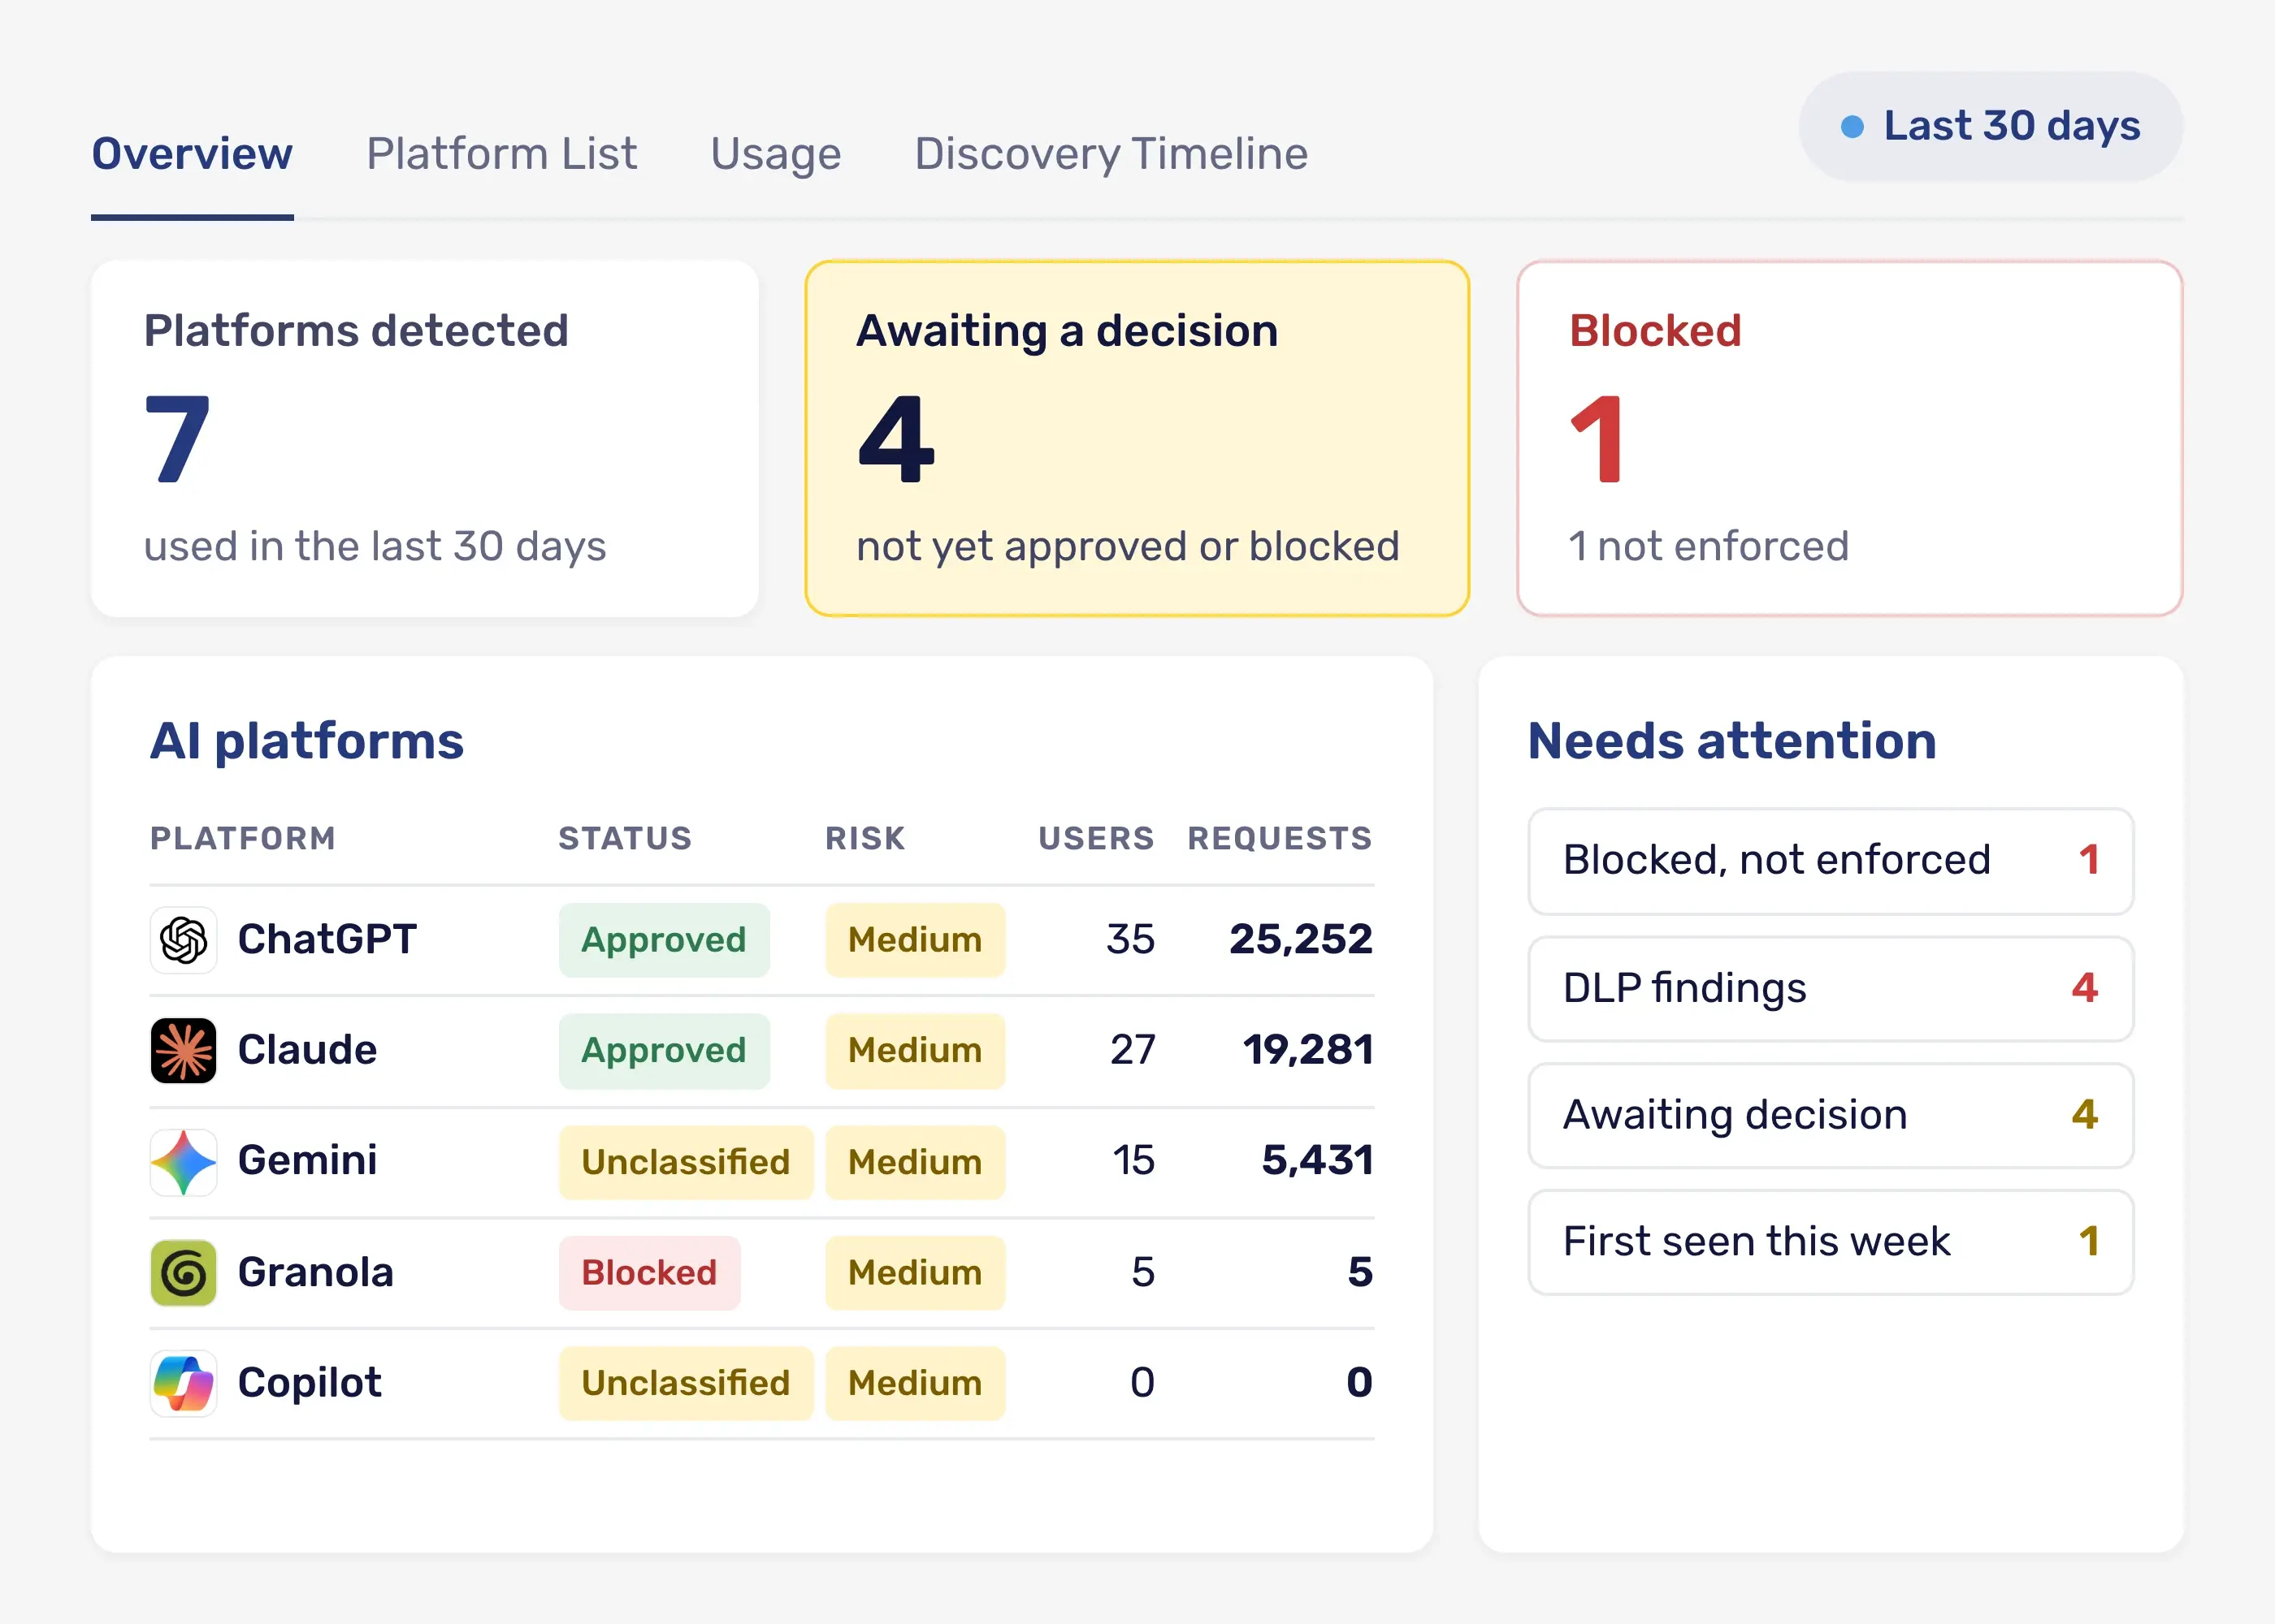The height and width of the screenshot is (1624, 2275).
Task: Click the ChatGPT logo icon
Action: pos(183,940)
